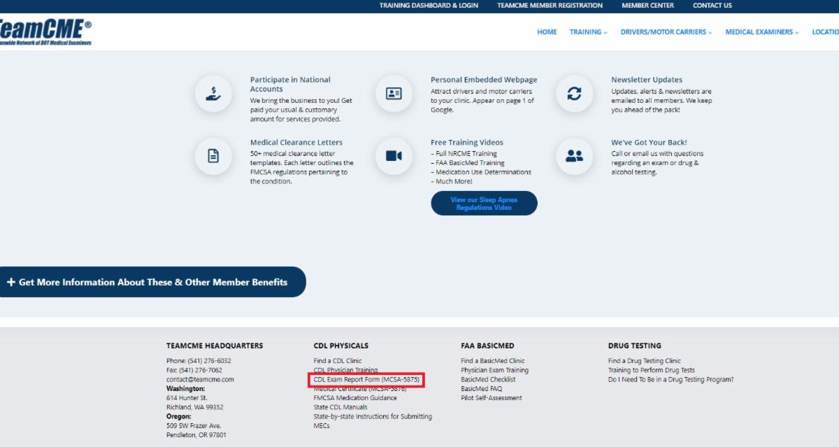This screenshot has width=839, height=447.
Task: Click View our Sleep Apnea Regulations Video
Action: point(484,203)
